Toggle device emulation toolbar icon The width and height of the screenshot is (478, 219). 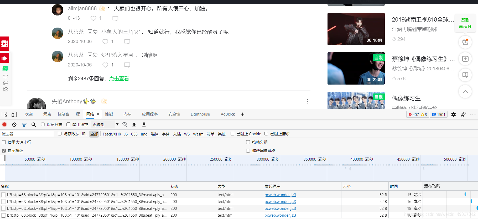14,114
